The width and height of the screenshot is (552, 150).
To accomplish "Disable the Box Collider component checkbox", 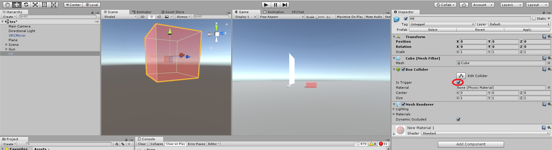I will click(403, 69).
